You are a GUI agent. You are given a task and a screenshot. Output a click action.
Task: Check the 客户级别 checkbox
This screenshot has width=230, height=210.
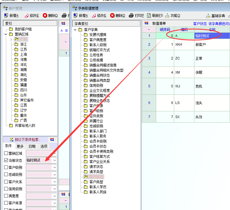(x=6, y=167)
